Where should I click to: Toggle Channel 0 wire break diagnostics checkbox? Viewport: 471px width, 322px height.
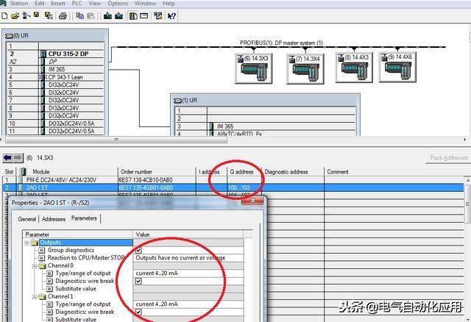pyautogui.click(x=138, y=281)
